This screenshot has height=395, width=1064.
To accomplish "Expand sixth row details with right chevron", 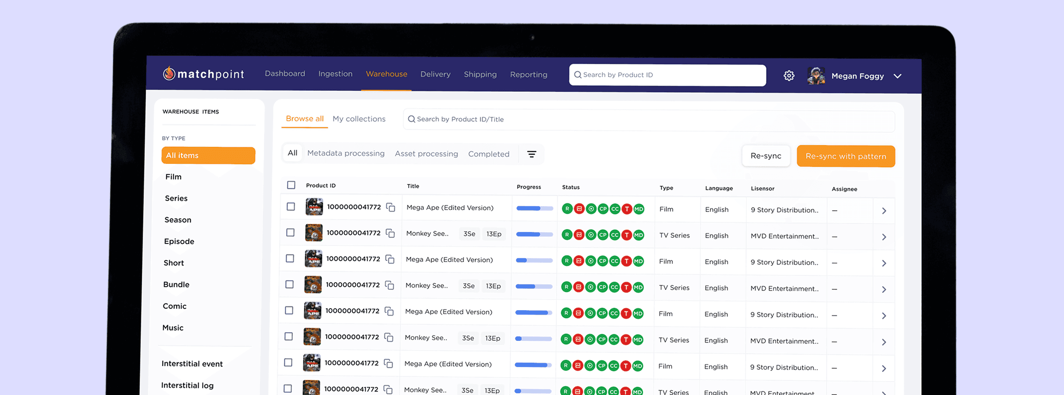I will click(884, 342).
